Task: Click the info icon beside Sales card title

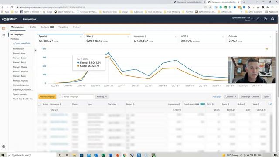Action: [x=92, y=36]
